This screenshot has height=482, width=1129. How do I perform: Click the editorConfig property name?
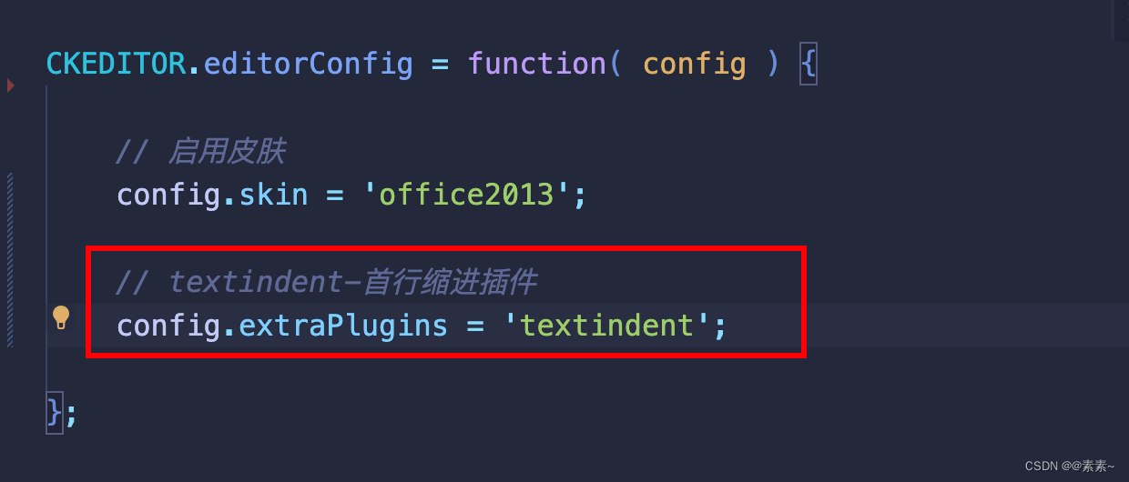click(308, 64)
